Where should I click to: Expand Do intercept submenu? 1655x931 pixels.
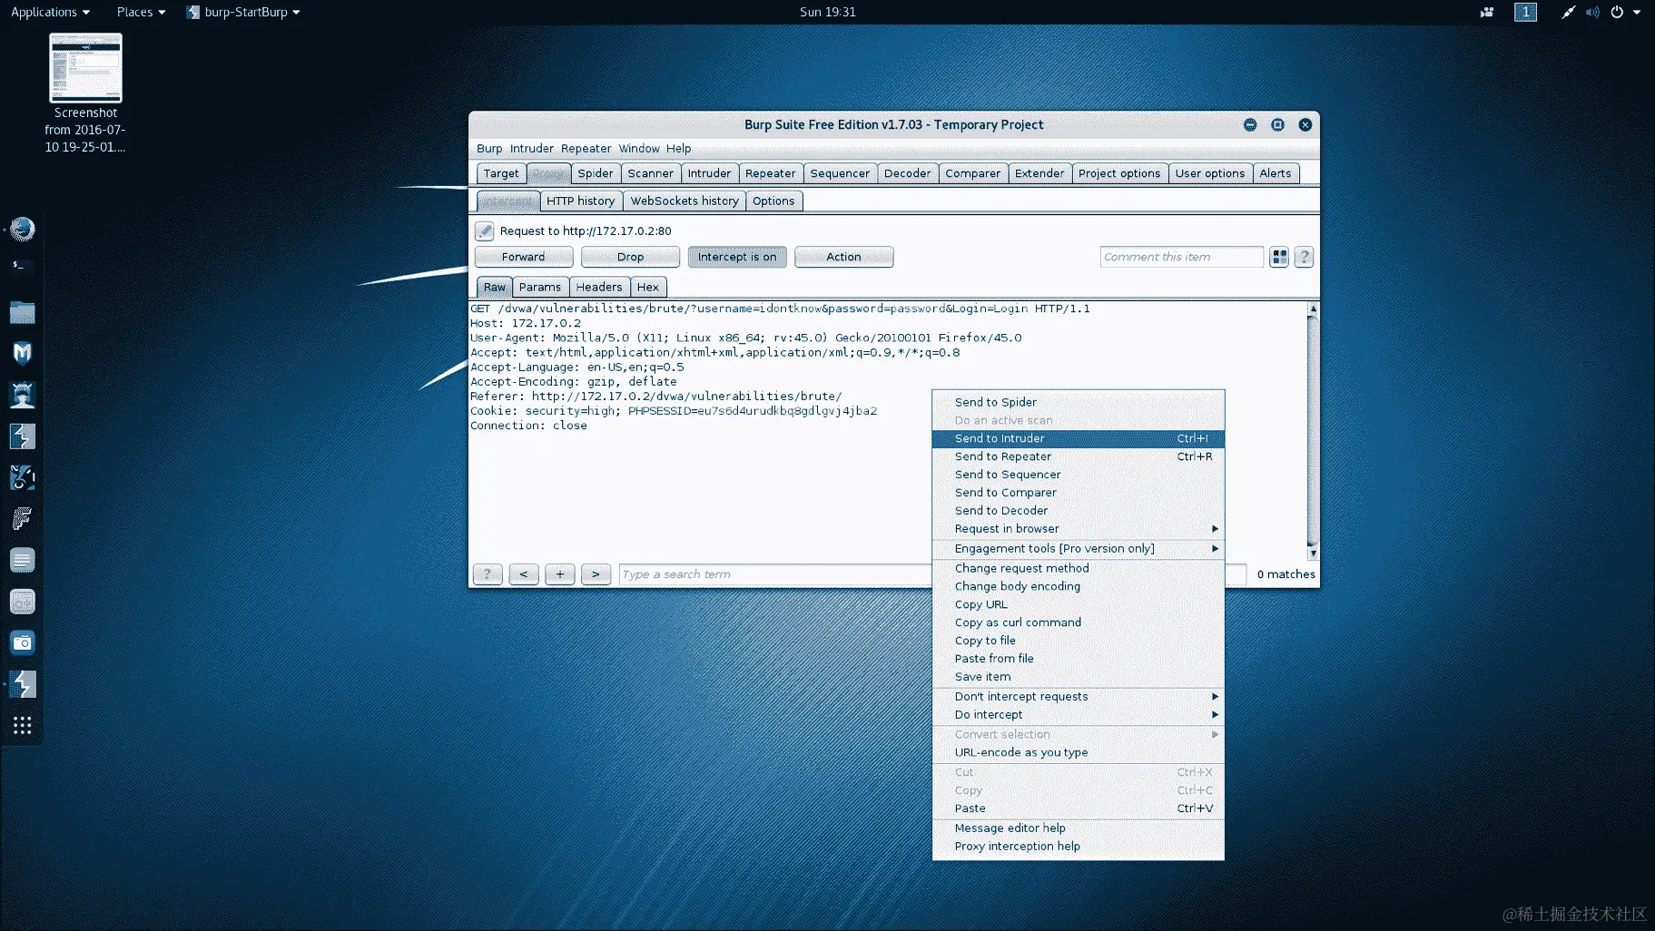(x=1078, y=715)
